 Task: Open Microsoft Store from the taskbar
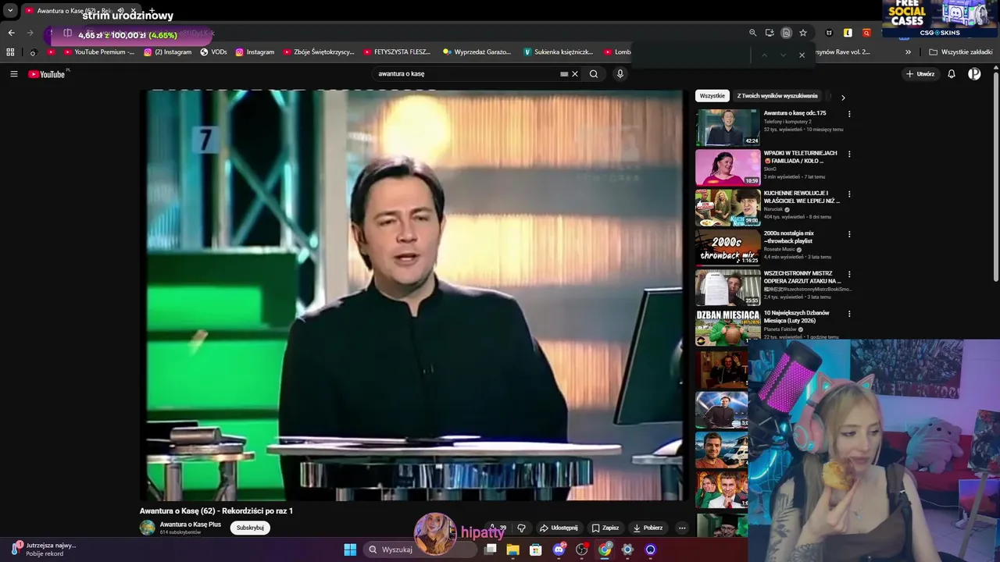[x=536, y=550]
